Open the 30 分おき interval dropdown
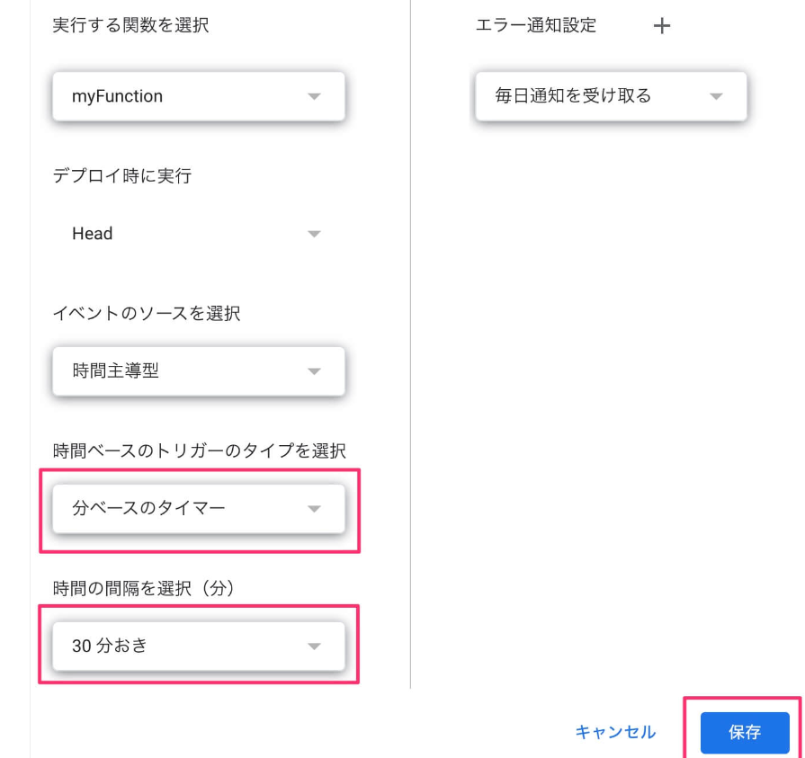The height and width of the screenshot is (758, 805). pos(199,647)
